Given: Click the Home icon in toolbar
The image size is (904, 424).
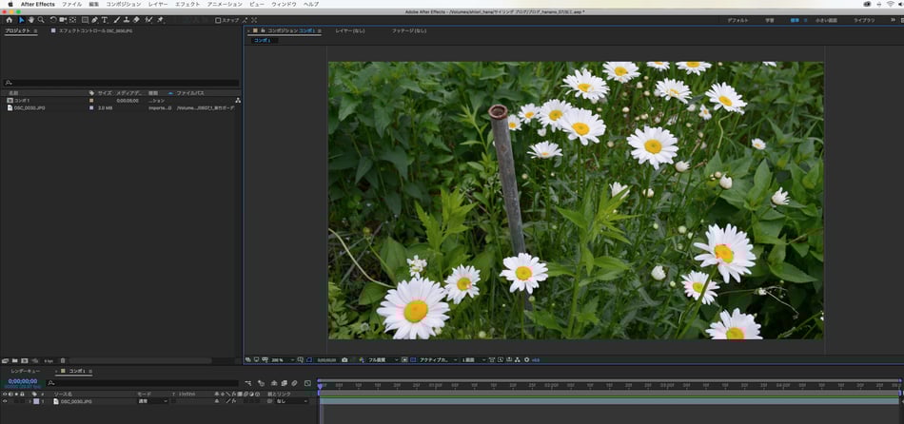Looking at the screenshot, I should click(x=8, y=19).
